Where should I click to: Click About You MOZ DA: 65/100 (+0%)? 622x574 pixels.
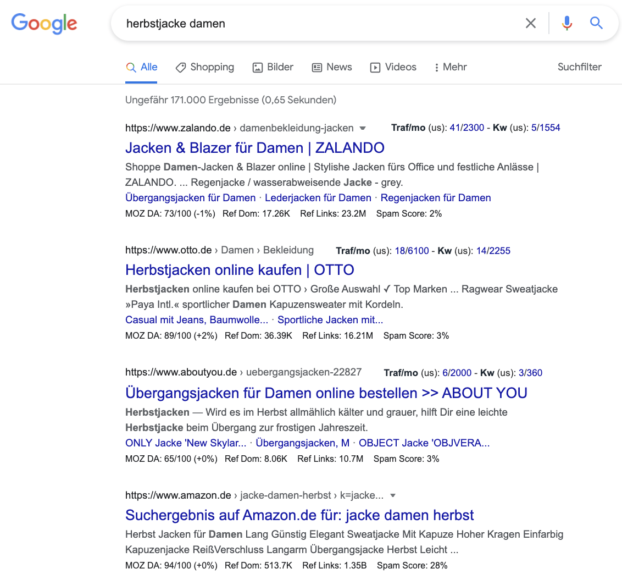171,459
